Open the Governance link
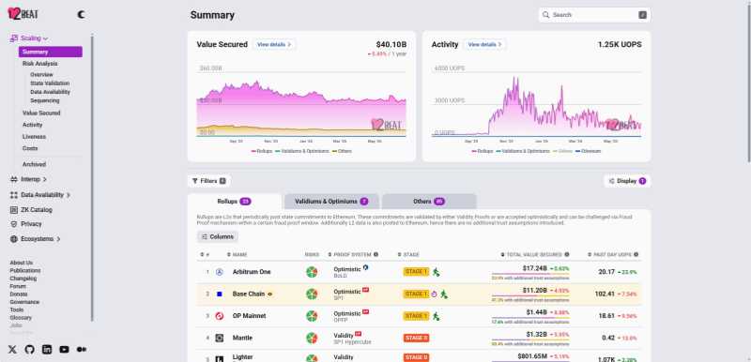Image resolution: width=751 pixels, height=362 pixels. pyautogui.click(x=24, y=302)
